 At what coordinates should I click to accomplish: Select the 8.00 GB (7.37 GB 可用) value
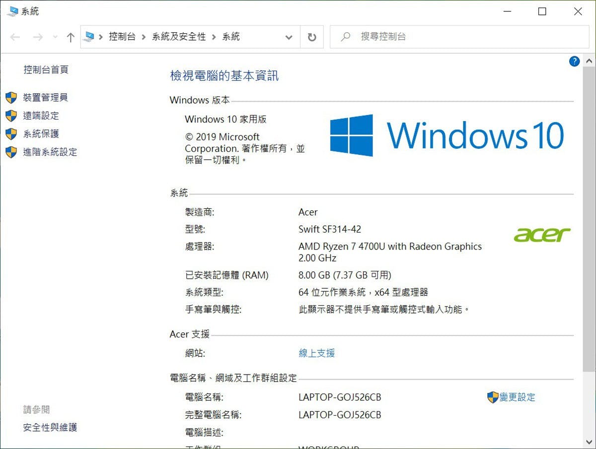click(345, 275)
